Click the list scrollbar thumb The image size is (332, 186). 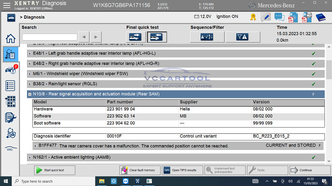point(329,69)
